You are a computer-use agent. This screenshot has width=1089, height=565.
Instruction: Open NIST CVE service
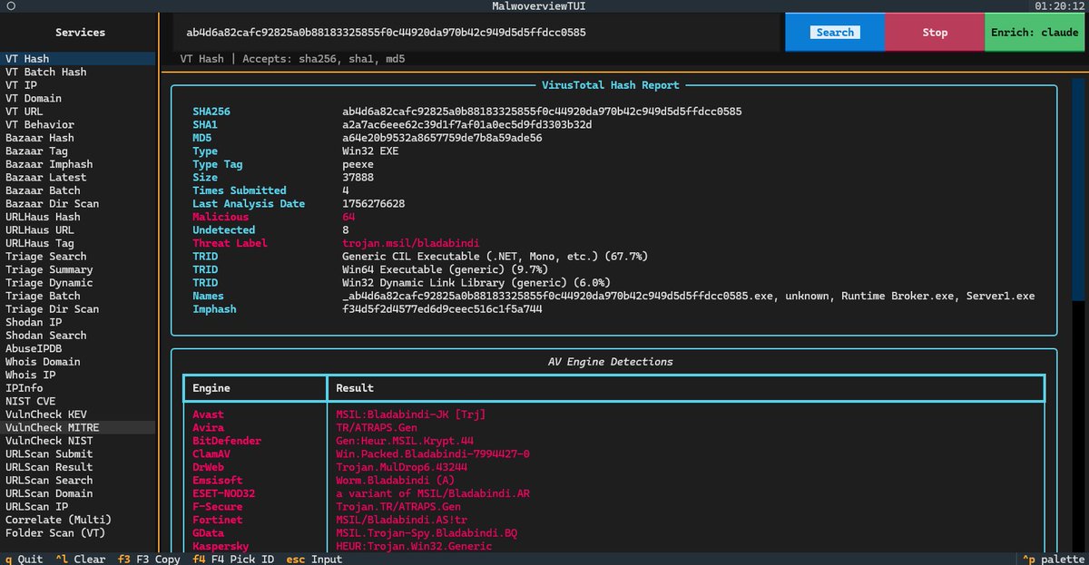pyautogui.click(x=79, y=401)
